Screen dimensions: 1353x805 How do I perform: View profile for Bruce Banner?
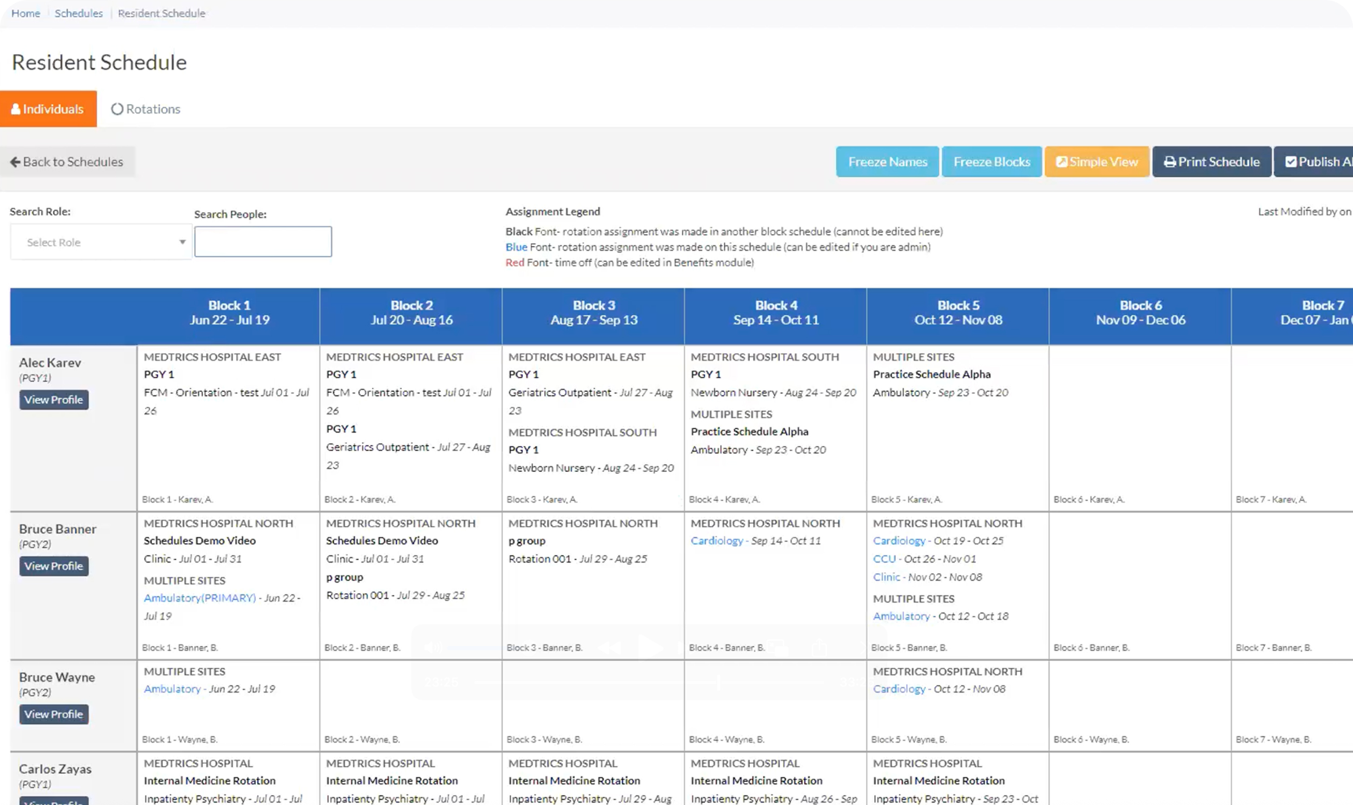[54, 566]
